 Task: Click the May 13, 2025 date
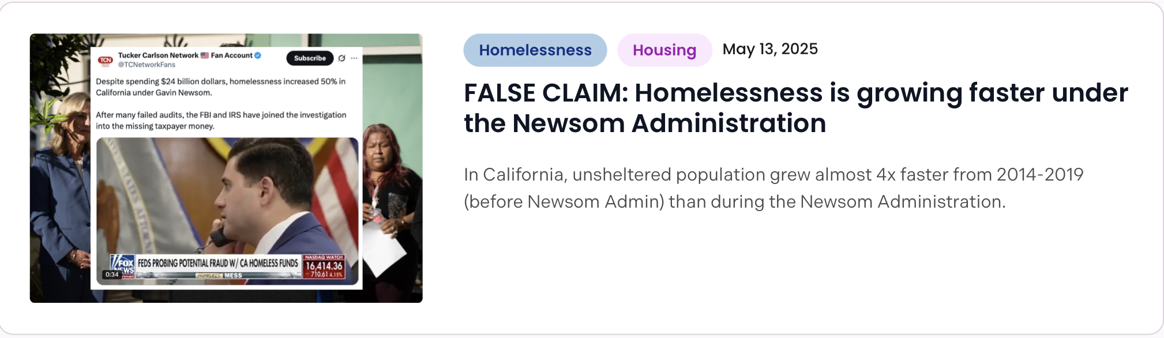click(770, 49)
